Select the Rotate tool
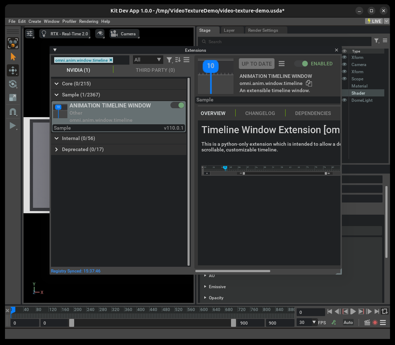This screenshot has width=395, height=345. point(13,84)
